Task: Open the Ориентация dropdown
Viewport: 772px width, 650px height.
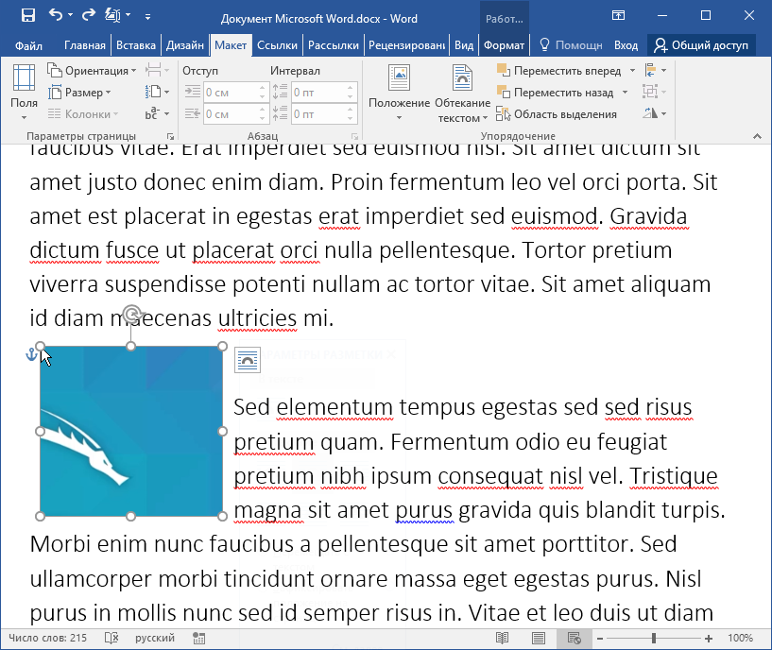Action: (x=92, y=71)
